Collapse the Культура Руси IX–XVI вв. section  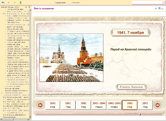pos(4,14)
